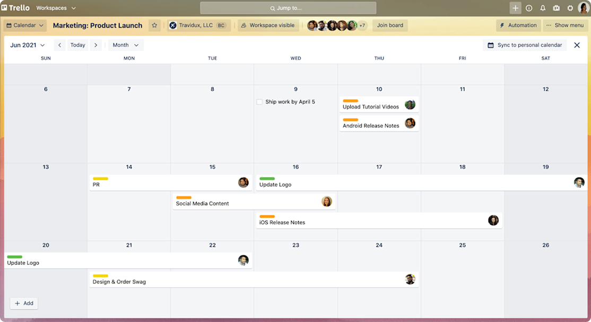591x322 pixels.
Task: Open Update Logo card starting June 16
Action: tap(422, 182)
